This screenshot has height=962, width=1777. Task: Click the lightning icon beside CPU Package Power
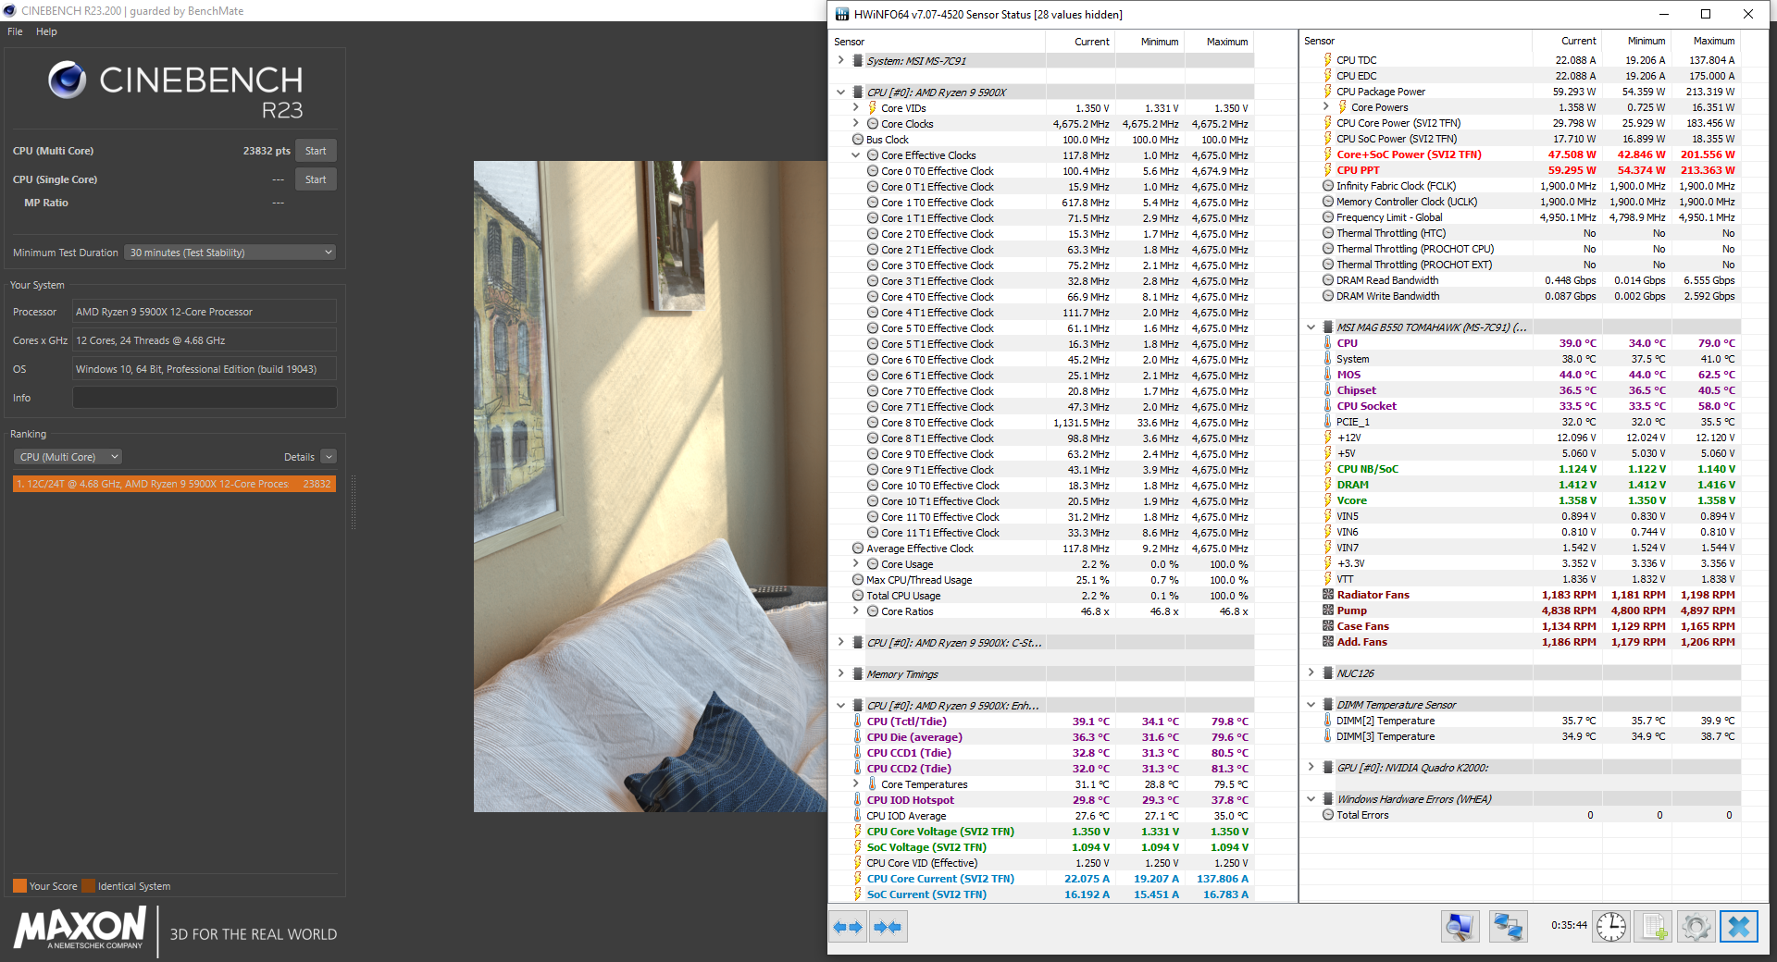click(1328, 92)
